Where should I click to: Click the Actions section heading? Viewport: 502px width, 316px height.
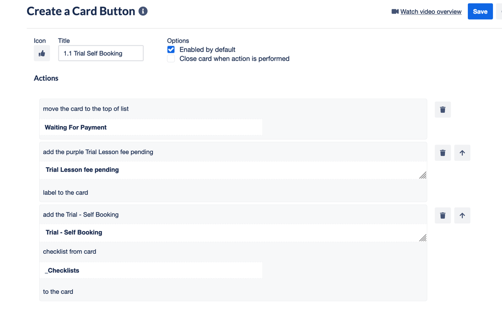[46, 78]
